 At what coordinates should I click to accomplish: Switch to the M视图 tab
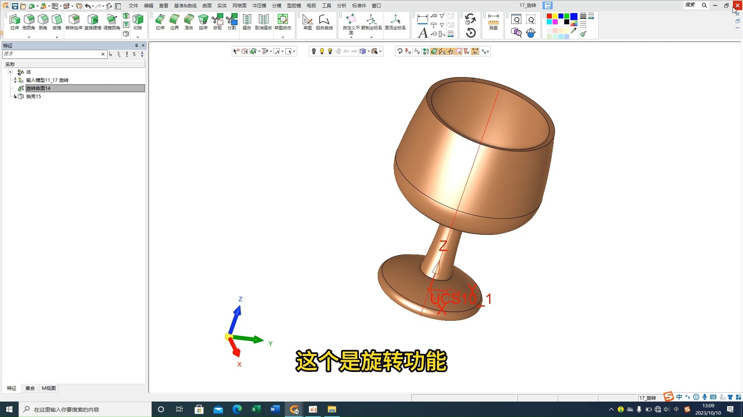49,388
